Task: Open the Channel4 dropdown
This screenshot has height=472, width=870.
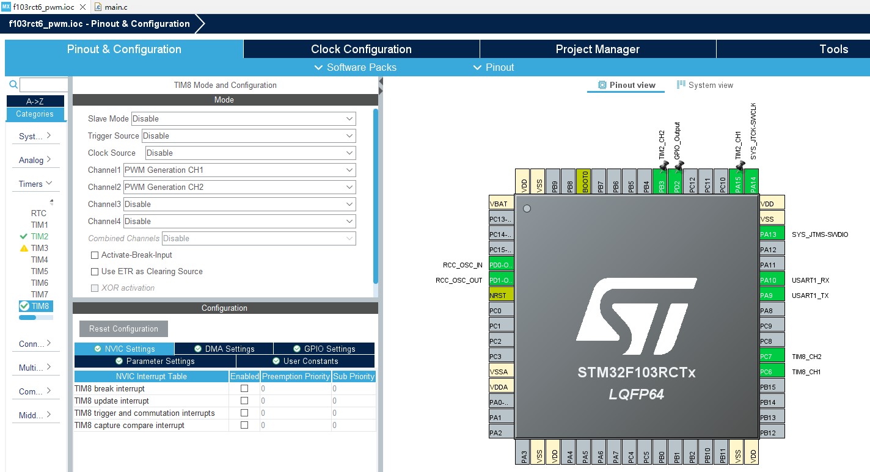Action: 239,221
